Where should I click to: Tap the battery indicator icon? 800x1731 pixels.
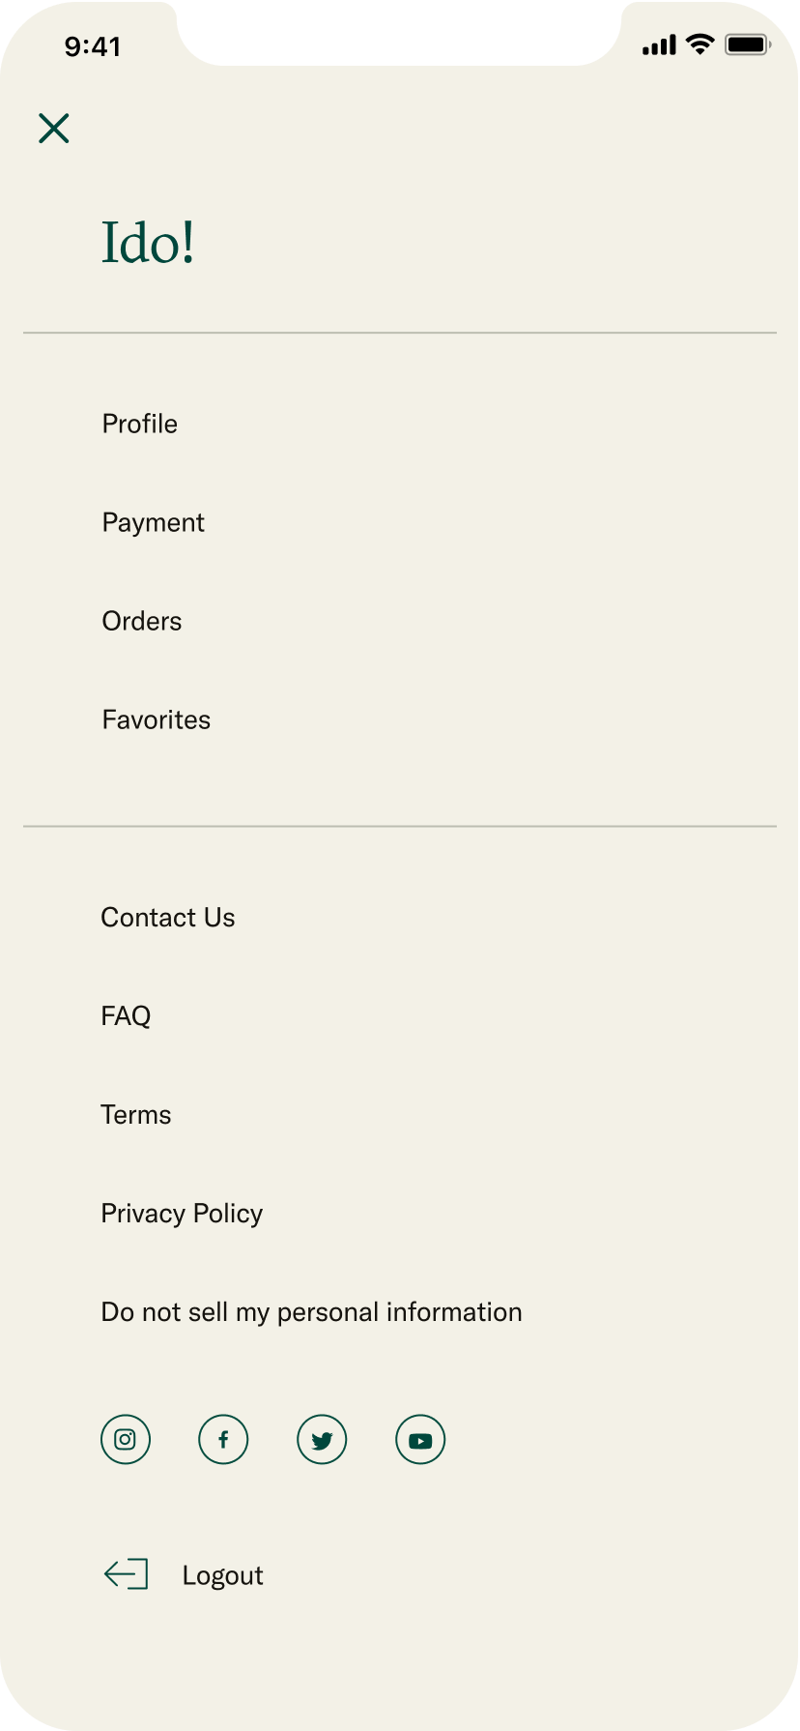[747, 44]
